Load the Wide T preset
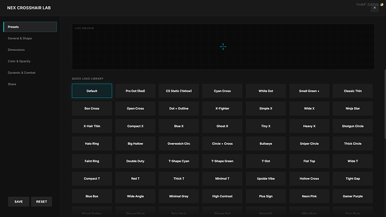Image resolution: width=386 pixels, height=217 pixels. pyautogui.click(x=353, y=161)
